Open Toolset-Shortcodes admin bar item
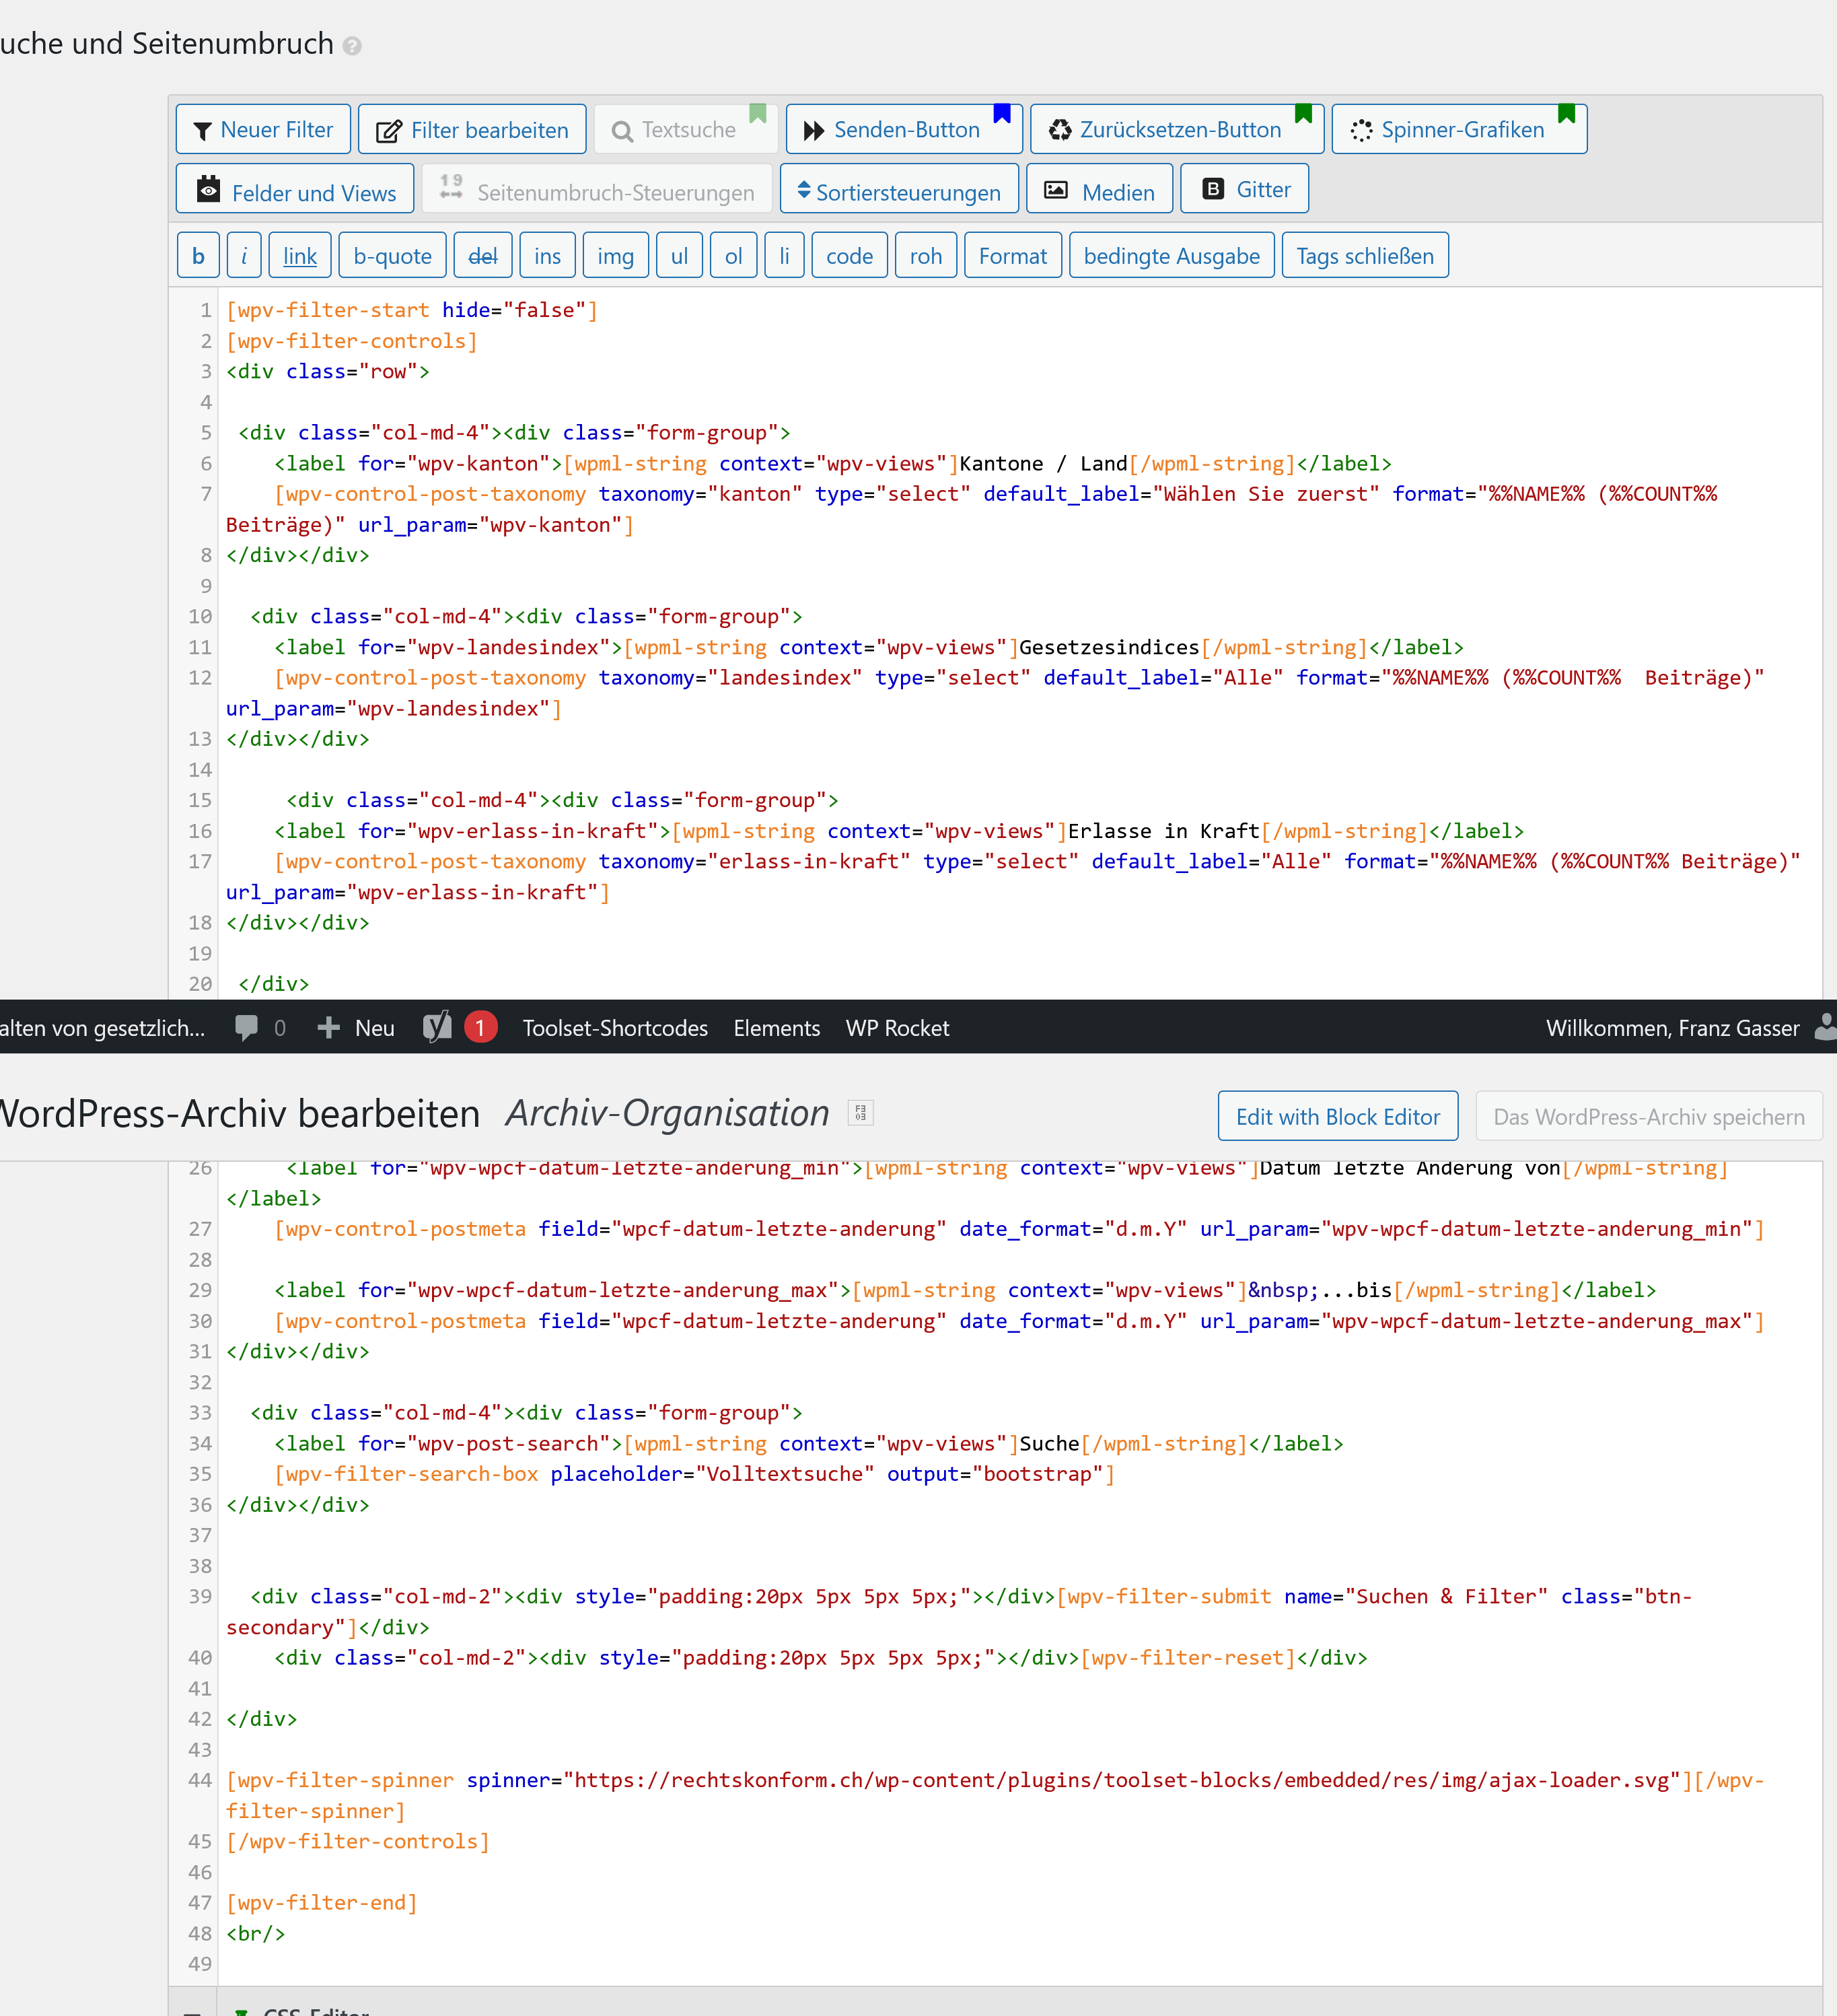 point(614,1028)
